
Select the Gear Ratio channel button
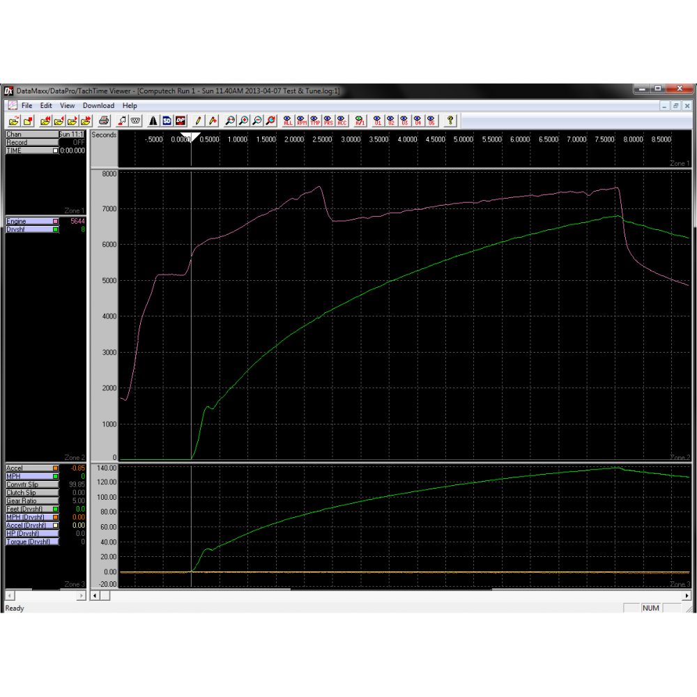point(31,500)
